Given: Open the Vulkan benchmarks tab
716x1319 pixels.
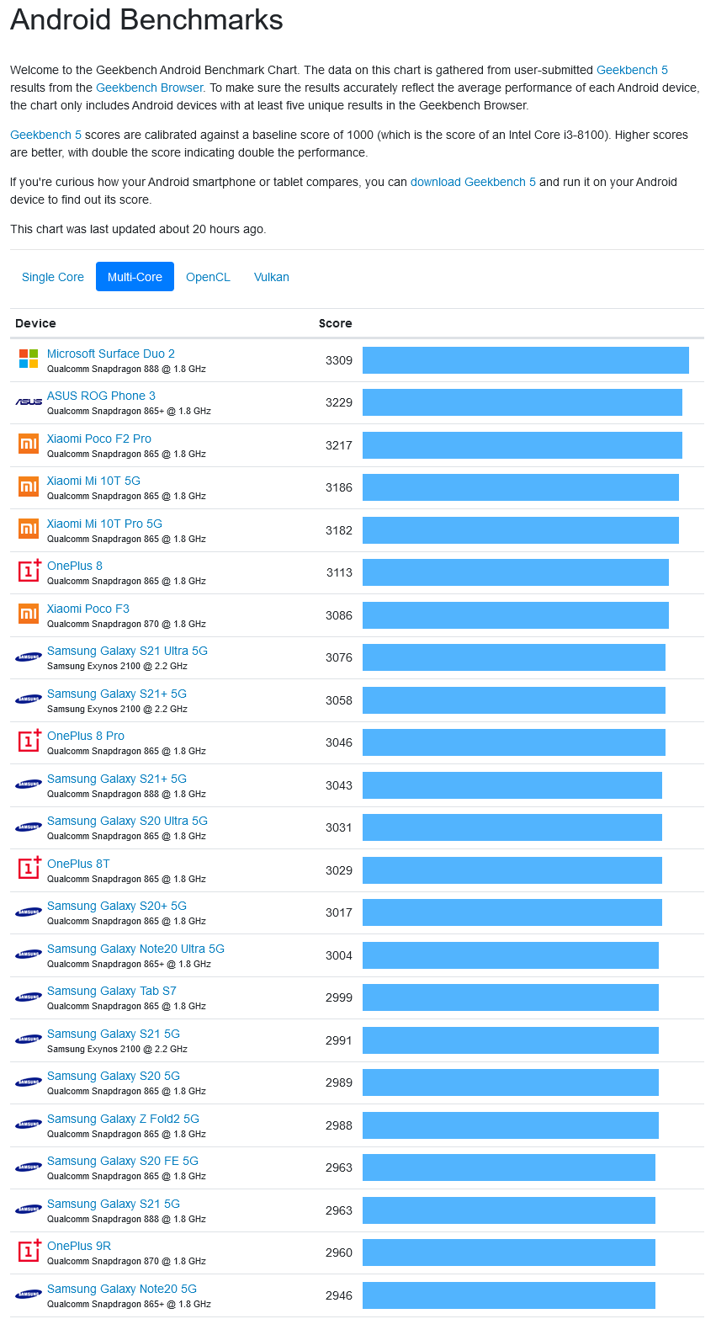Looking at the screenshot, I should point(272,277).
